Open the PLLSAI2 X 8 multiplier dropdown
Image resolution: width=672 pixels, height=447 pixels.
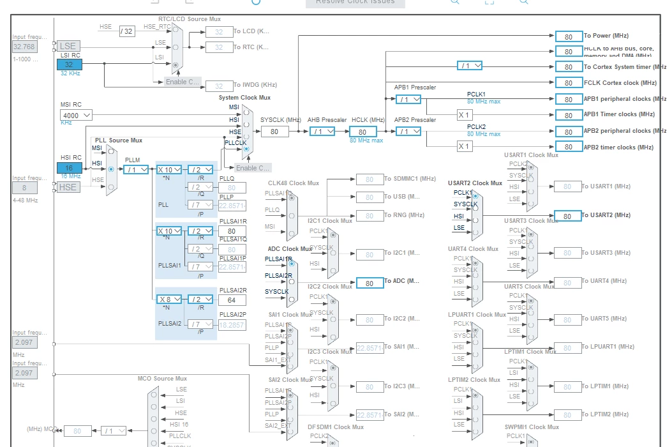[x=169, y=299]
